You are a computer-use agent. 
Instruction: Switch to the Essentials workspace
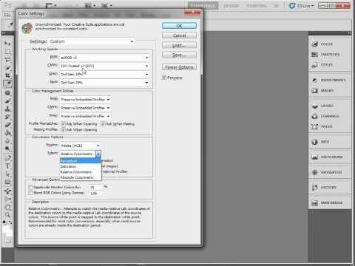click(203, 6)
